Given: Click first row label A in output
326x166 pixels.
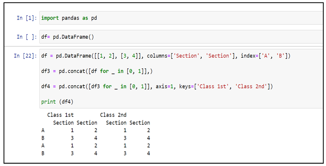Looking at the screenshot, I should click(x=43, y=130).
